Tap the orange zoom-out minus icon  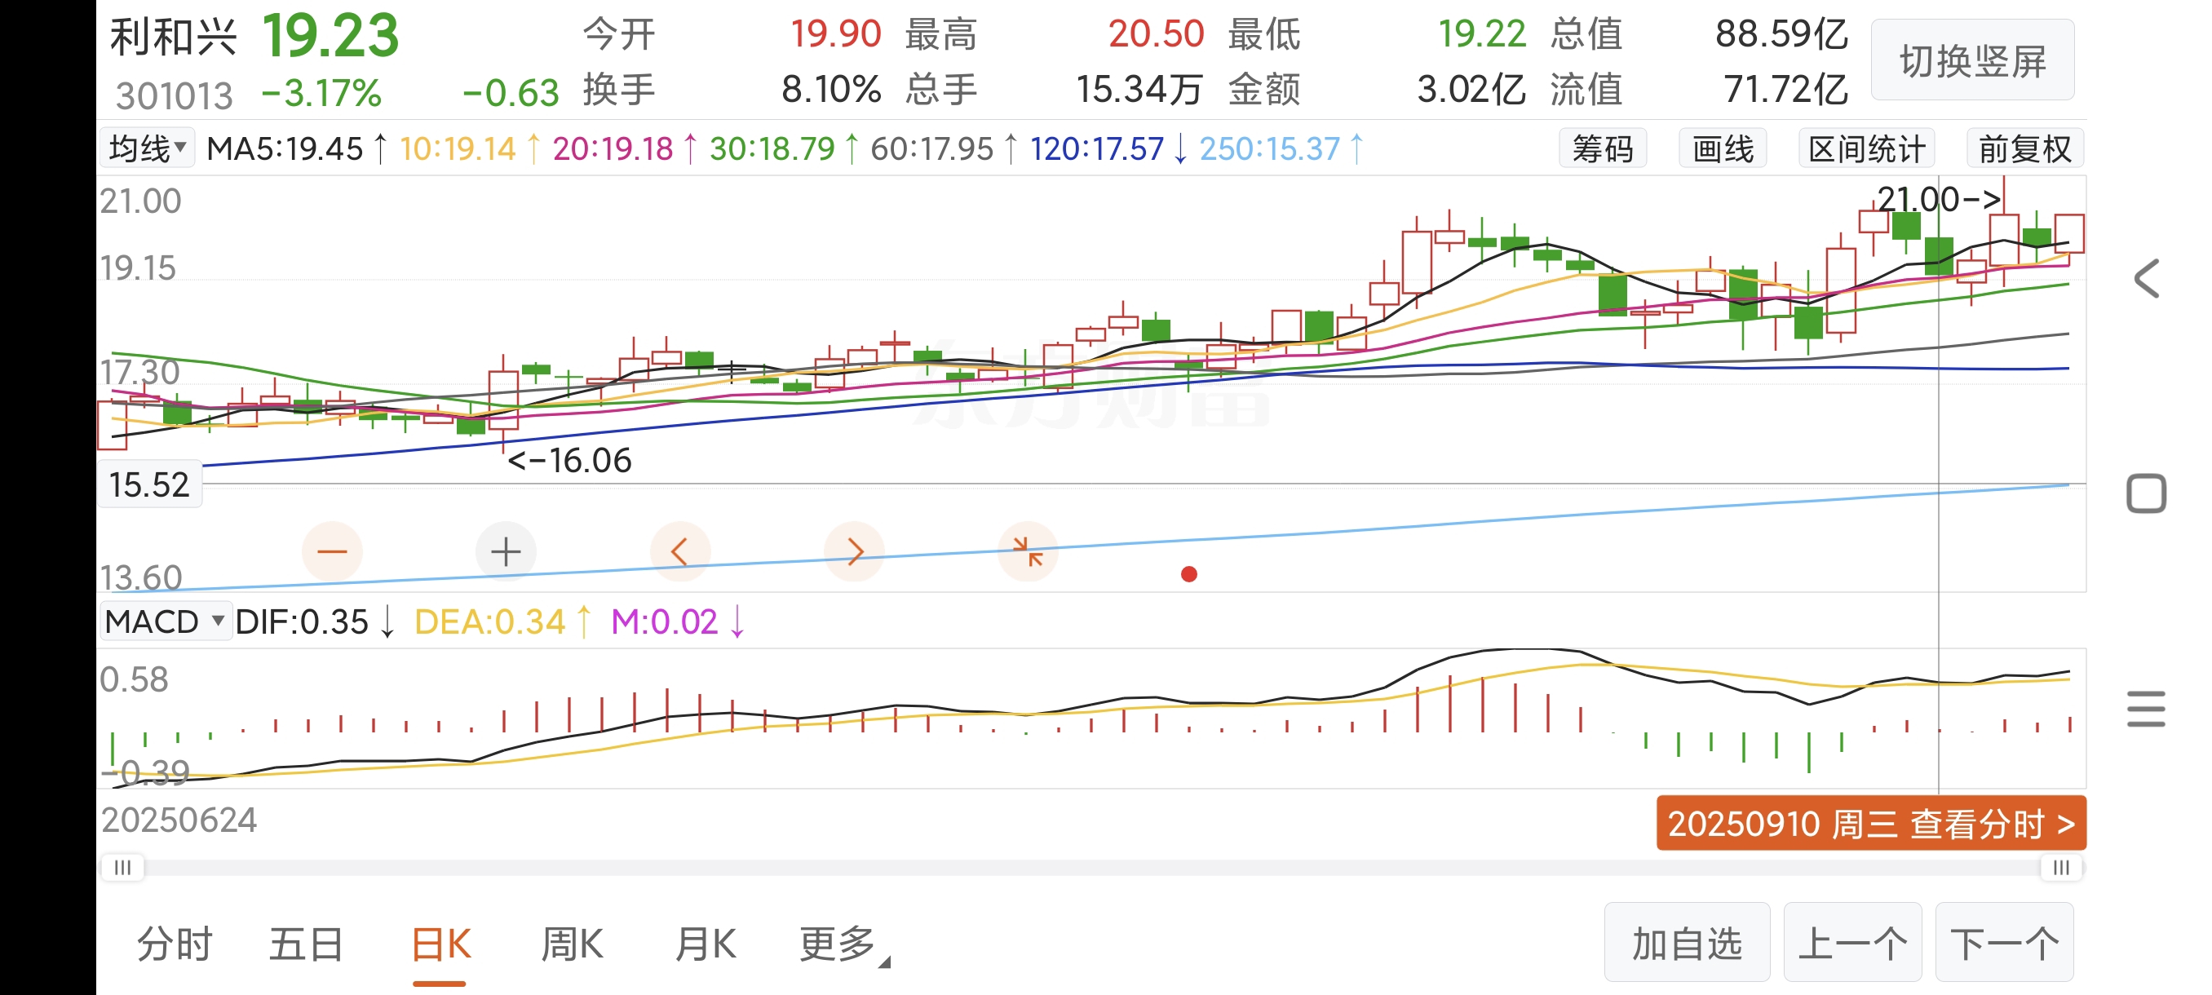tap(331, 551)
